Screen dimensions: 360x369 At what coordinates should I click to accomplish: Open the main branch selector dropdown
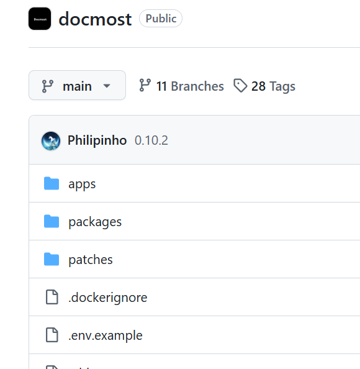point(77,85)
